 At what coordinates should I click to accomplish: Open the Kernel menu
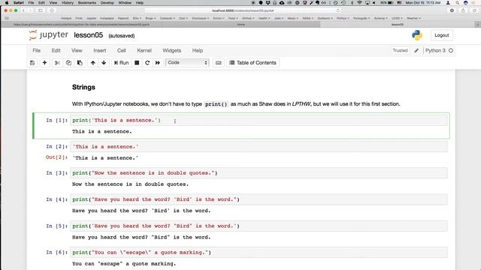pos(144,50)
